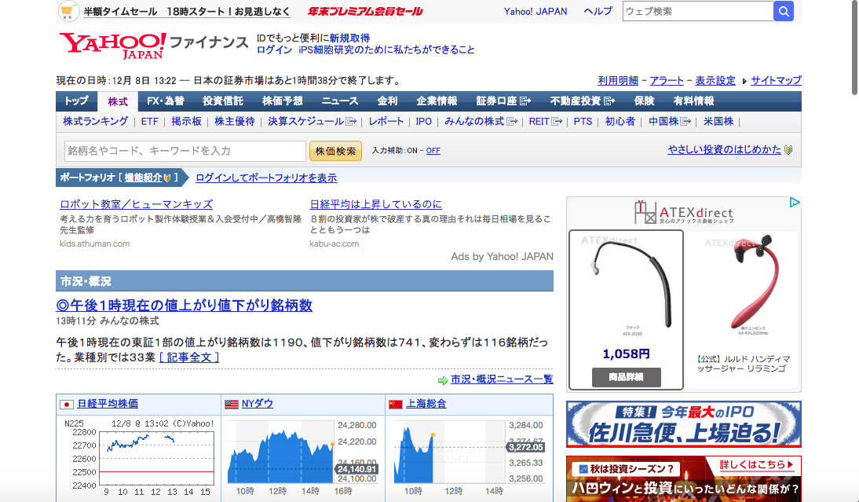The width and height of the screenshot is (859, 502).
Task: Click the shopping cart icon at top left
Action: 68,11
